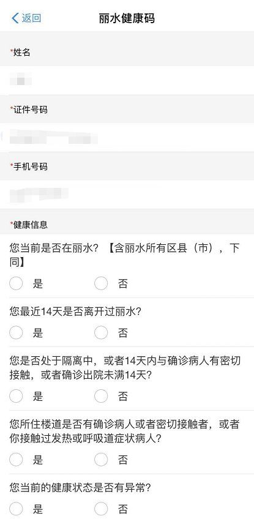The width and height of the screenshot is (254, 519).
Task: Mark 否 for 健康状态是否有异常
Action: click(101, 509)
